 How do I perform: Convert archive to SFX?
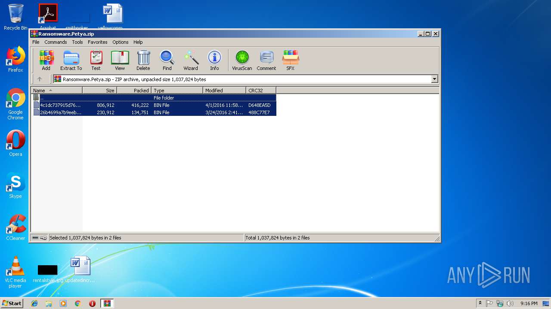[291, 61]
